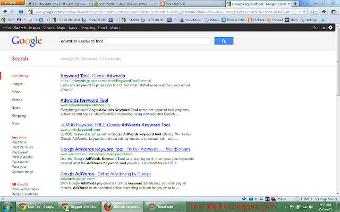This screenshot has width=340, height=212.
Task: Click +You in the Google bar
Action: pyautogui.click(x=6, y=28)
